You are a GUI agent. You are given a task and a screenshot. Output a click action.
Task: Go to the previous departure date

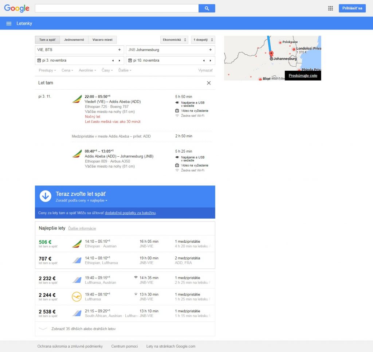[113, 60]
